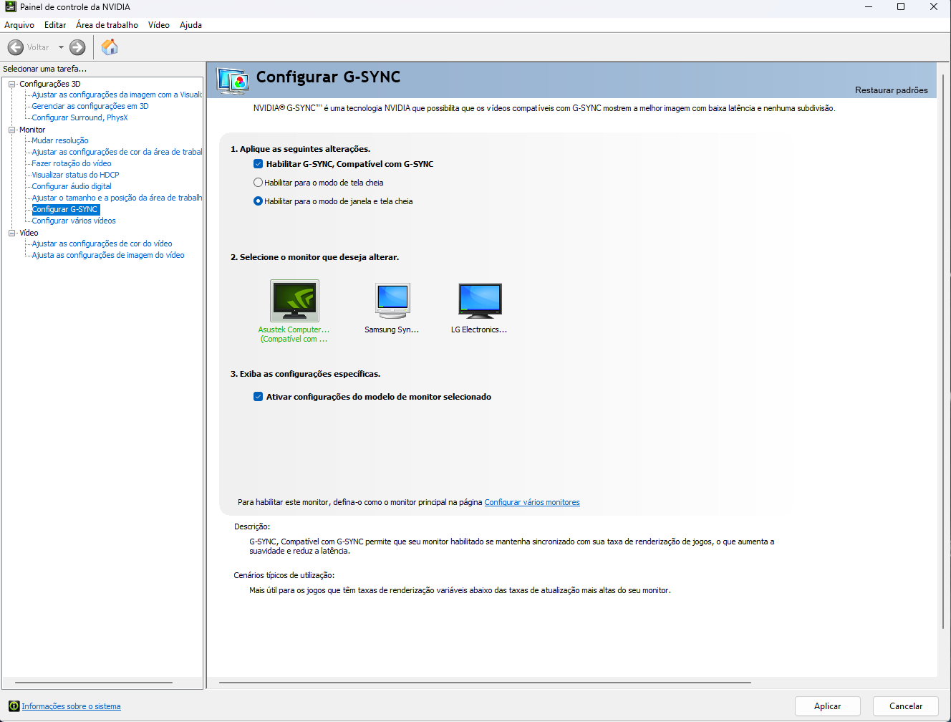951x722 pixels.
Task: Open the Back history dropdown arrow
Action: tap(61, 47)
